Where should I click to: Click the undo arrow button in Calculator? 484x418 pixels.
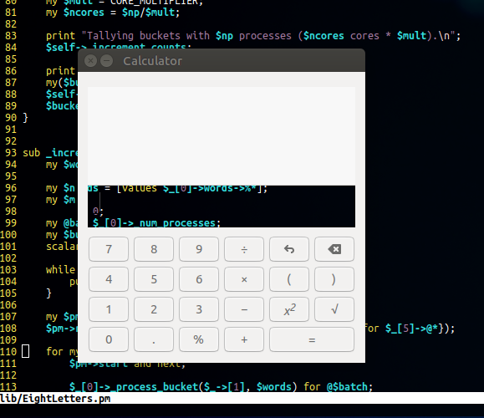[x=289, y=249]
